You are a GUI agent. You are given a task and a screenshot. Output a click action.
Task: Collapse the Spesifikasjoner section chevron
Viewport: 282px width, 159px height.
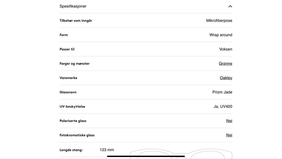[230, 6]
